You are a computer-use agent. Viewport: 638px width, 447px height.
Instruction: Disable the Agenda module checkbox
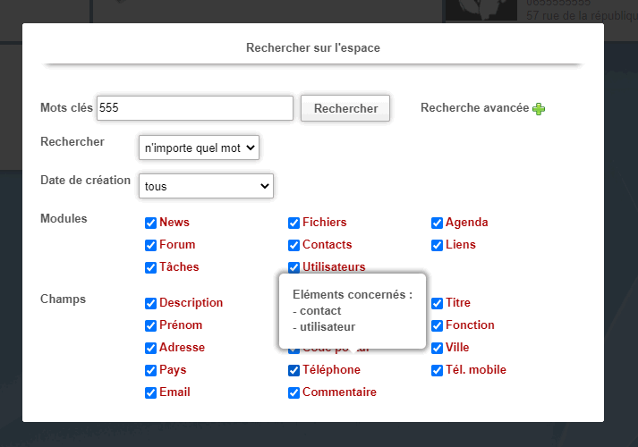438,223
